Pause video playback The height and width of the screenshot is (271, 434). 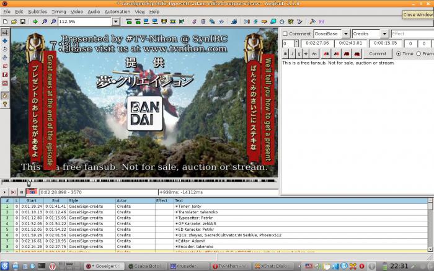coord(22,192)
